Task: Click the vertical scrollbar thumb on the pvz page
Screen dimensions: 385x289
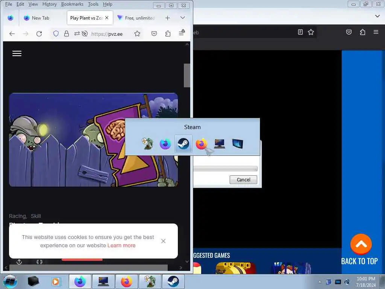Action: [187, 75]
